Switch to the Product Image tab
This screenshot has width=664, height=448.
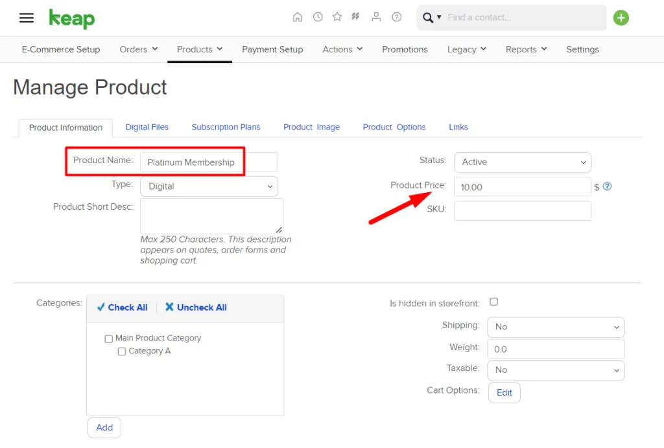[x=311, y=128]
